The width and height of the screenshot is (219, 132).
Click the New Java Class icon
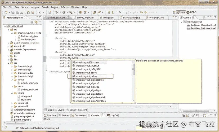(85, 12)
